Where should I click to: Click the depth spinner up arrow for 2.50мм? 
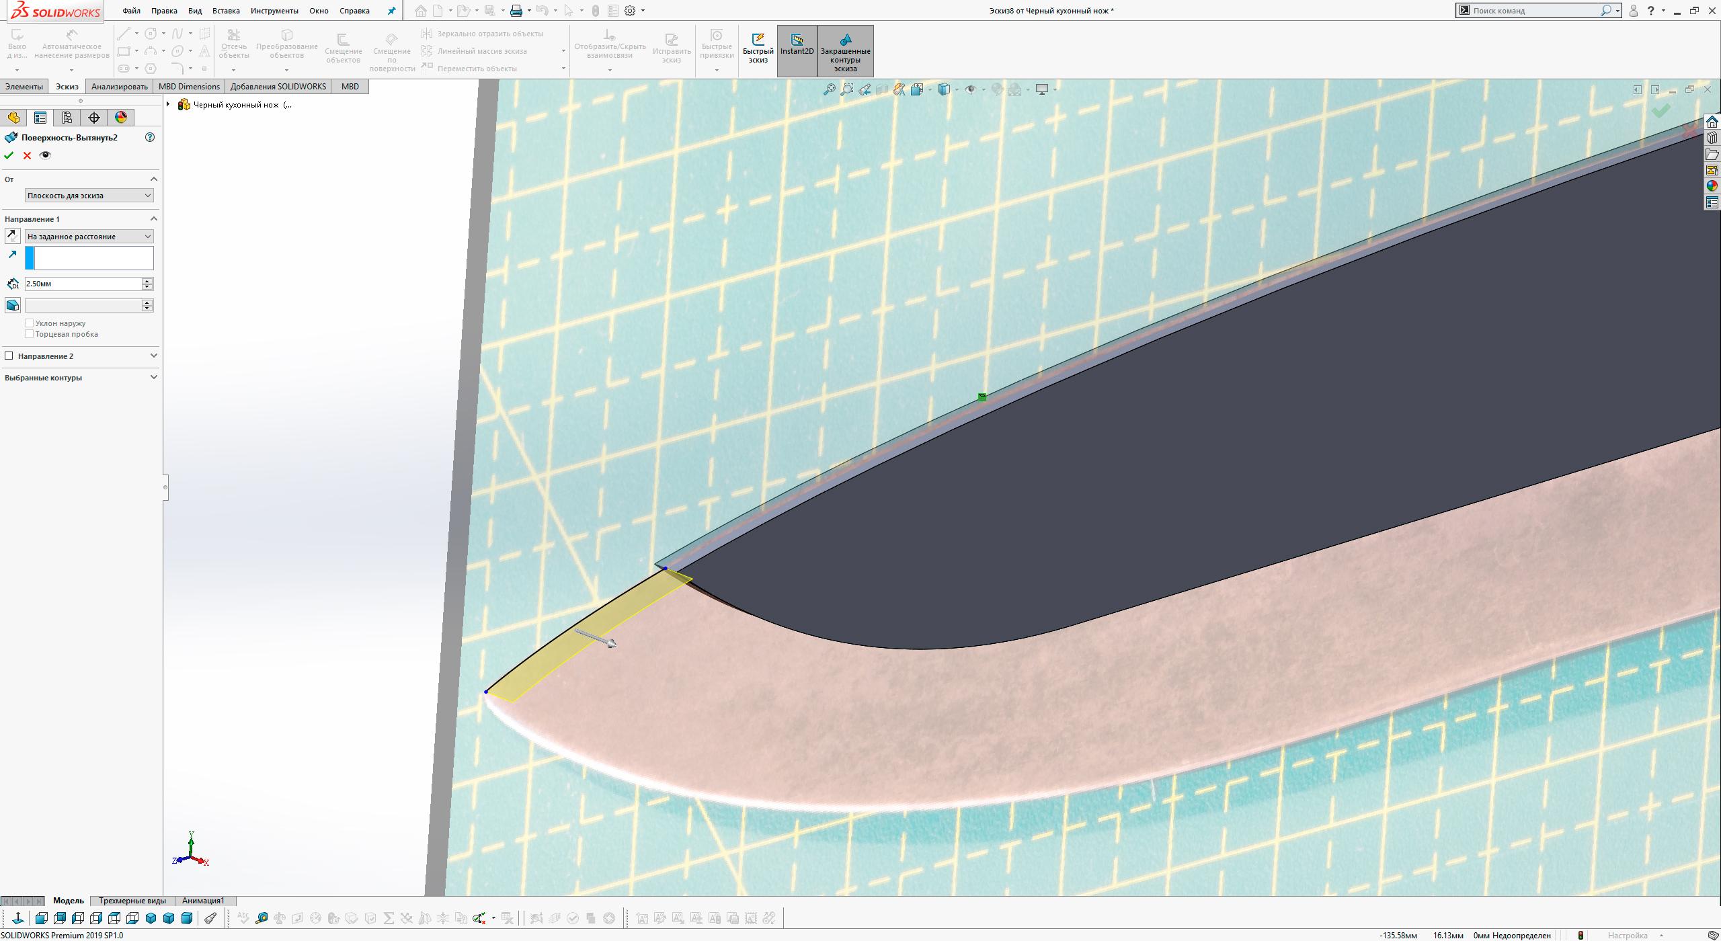[x=147, y=281]
